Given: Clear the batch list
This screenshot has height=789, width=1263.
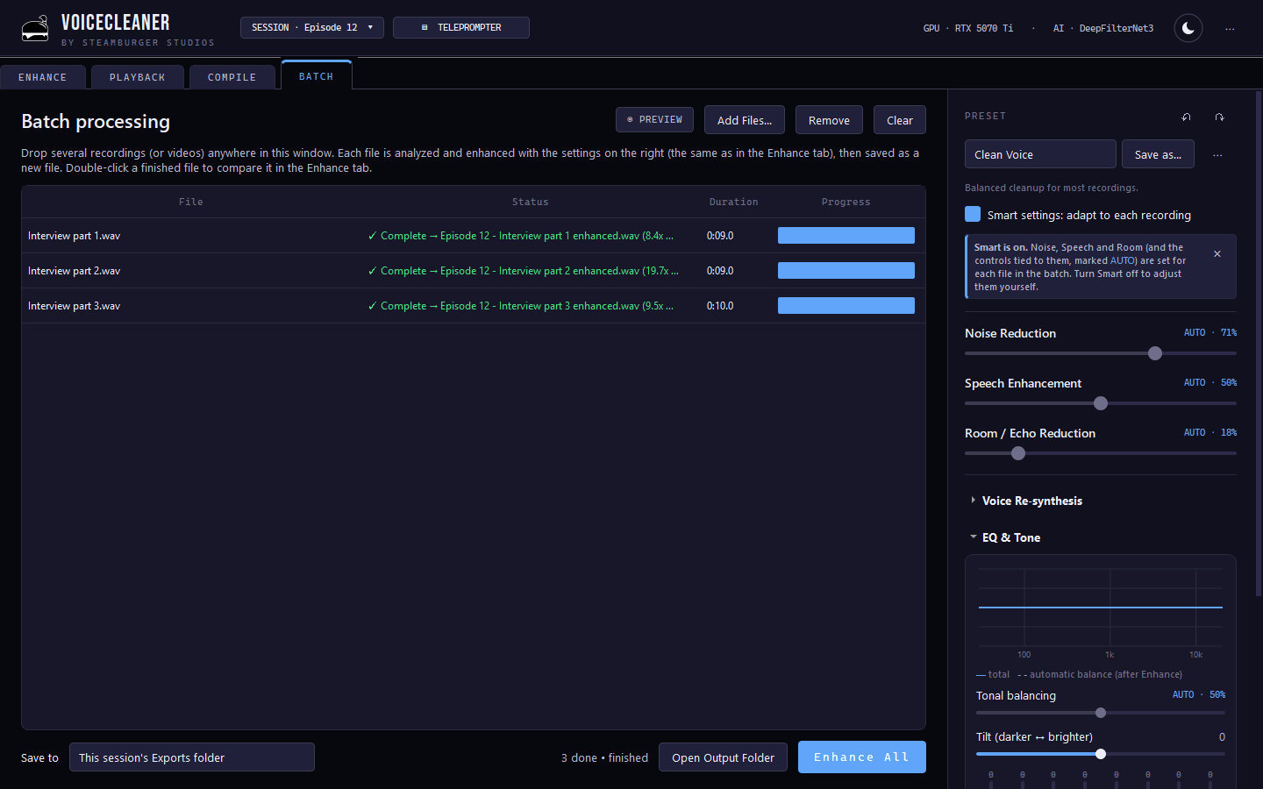Looking at the screenshot, I should (900, 120).
